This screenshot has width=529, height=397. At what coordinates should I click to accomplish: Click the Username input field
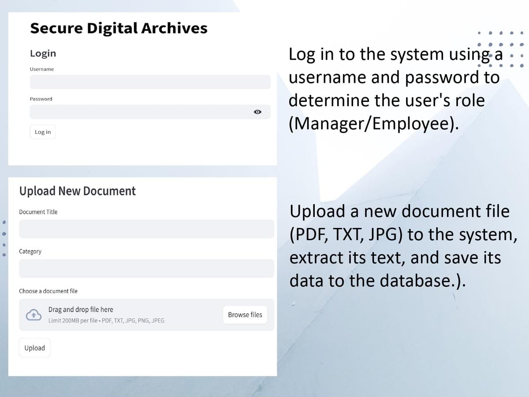click(150, 82)
